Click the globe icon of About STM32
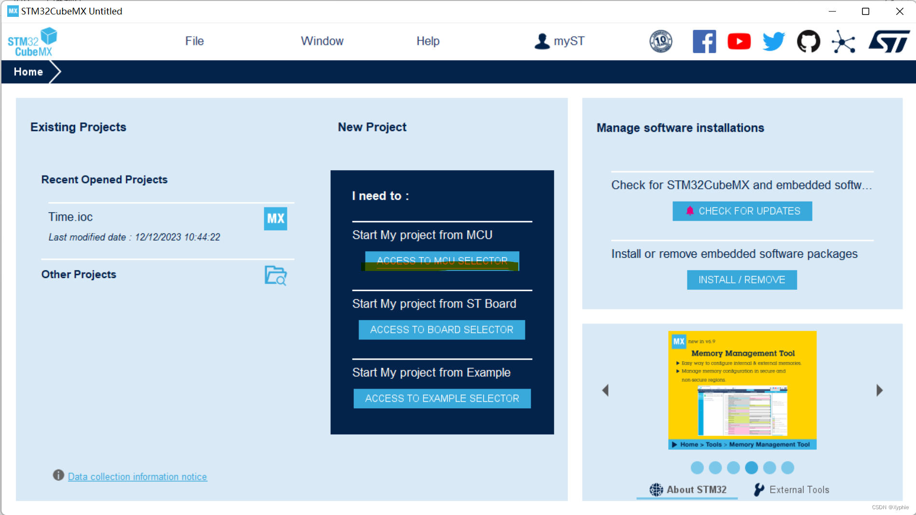Image resolution: width=916 pixels, height=515 pixels. (x=656, y=489)
